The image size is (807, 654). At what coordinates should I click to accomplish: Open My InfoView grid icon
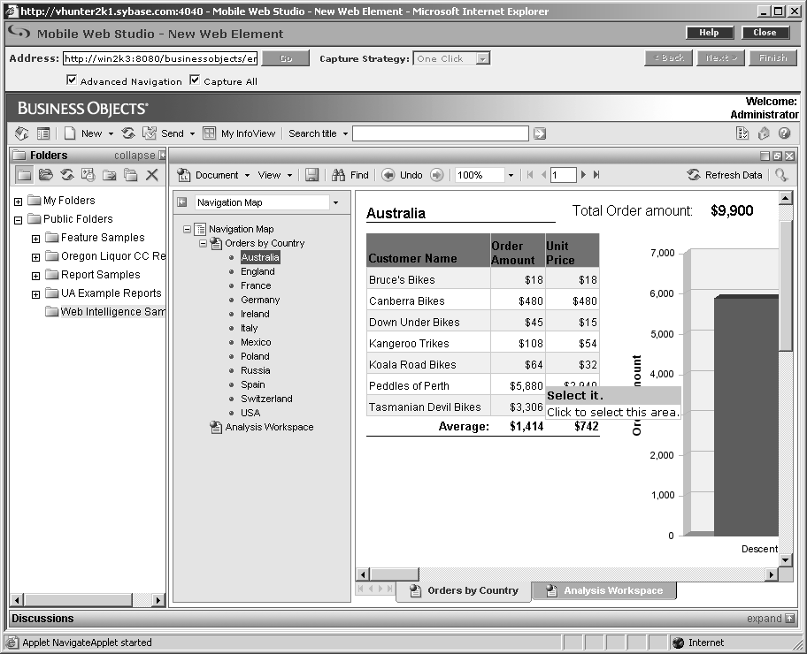209,133
